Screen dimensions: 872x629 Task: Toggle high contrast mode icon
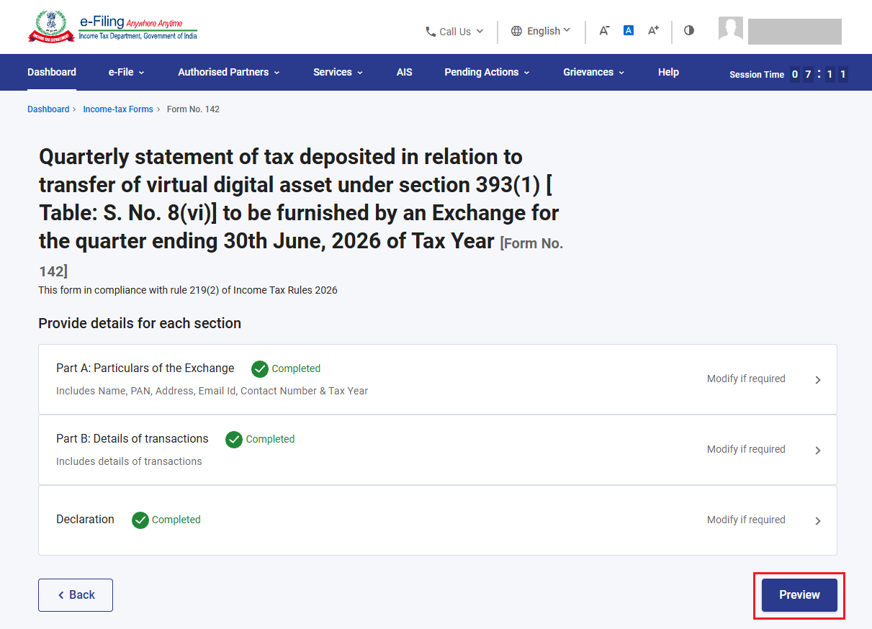click(689, 30)
